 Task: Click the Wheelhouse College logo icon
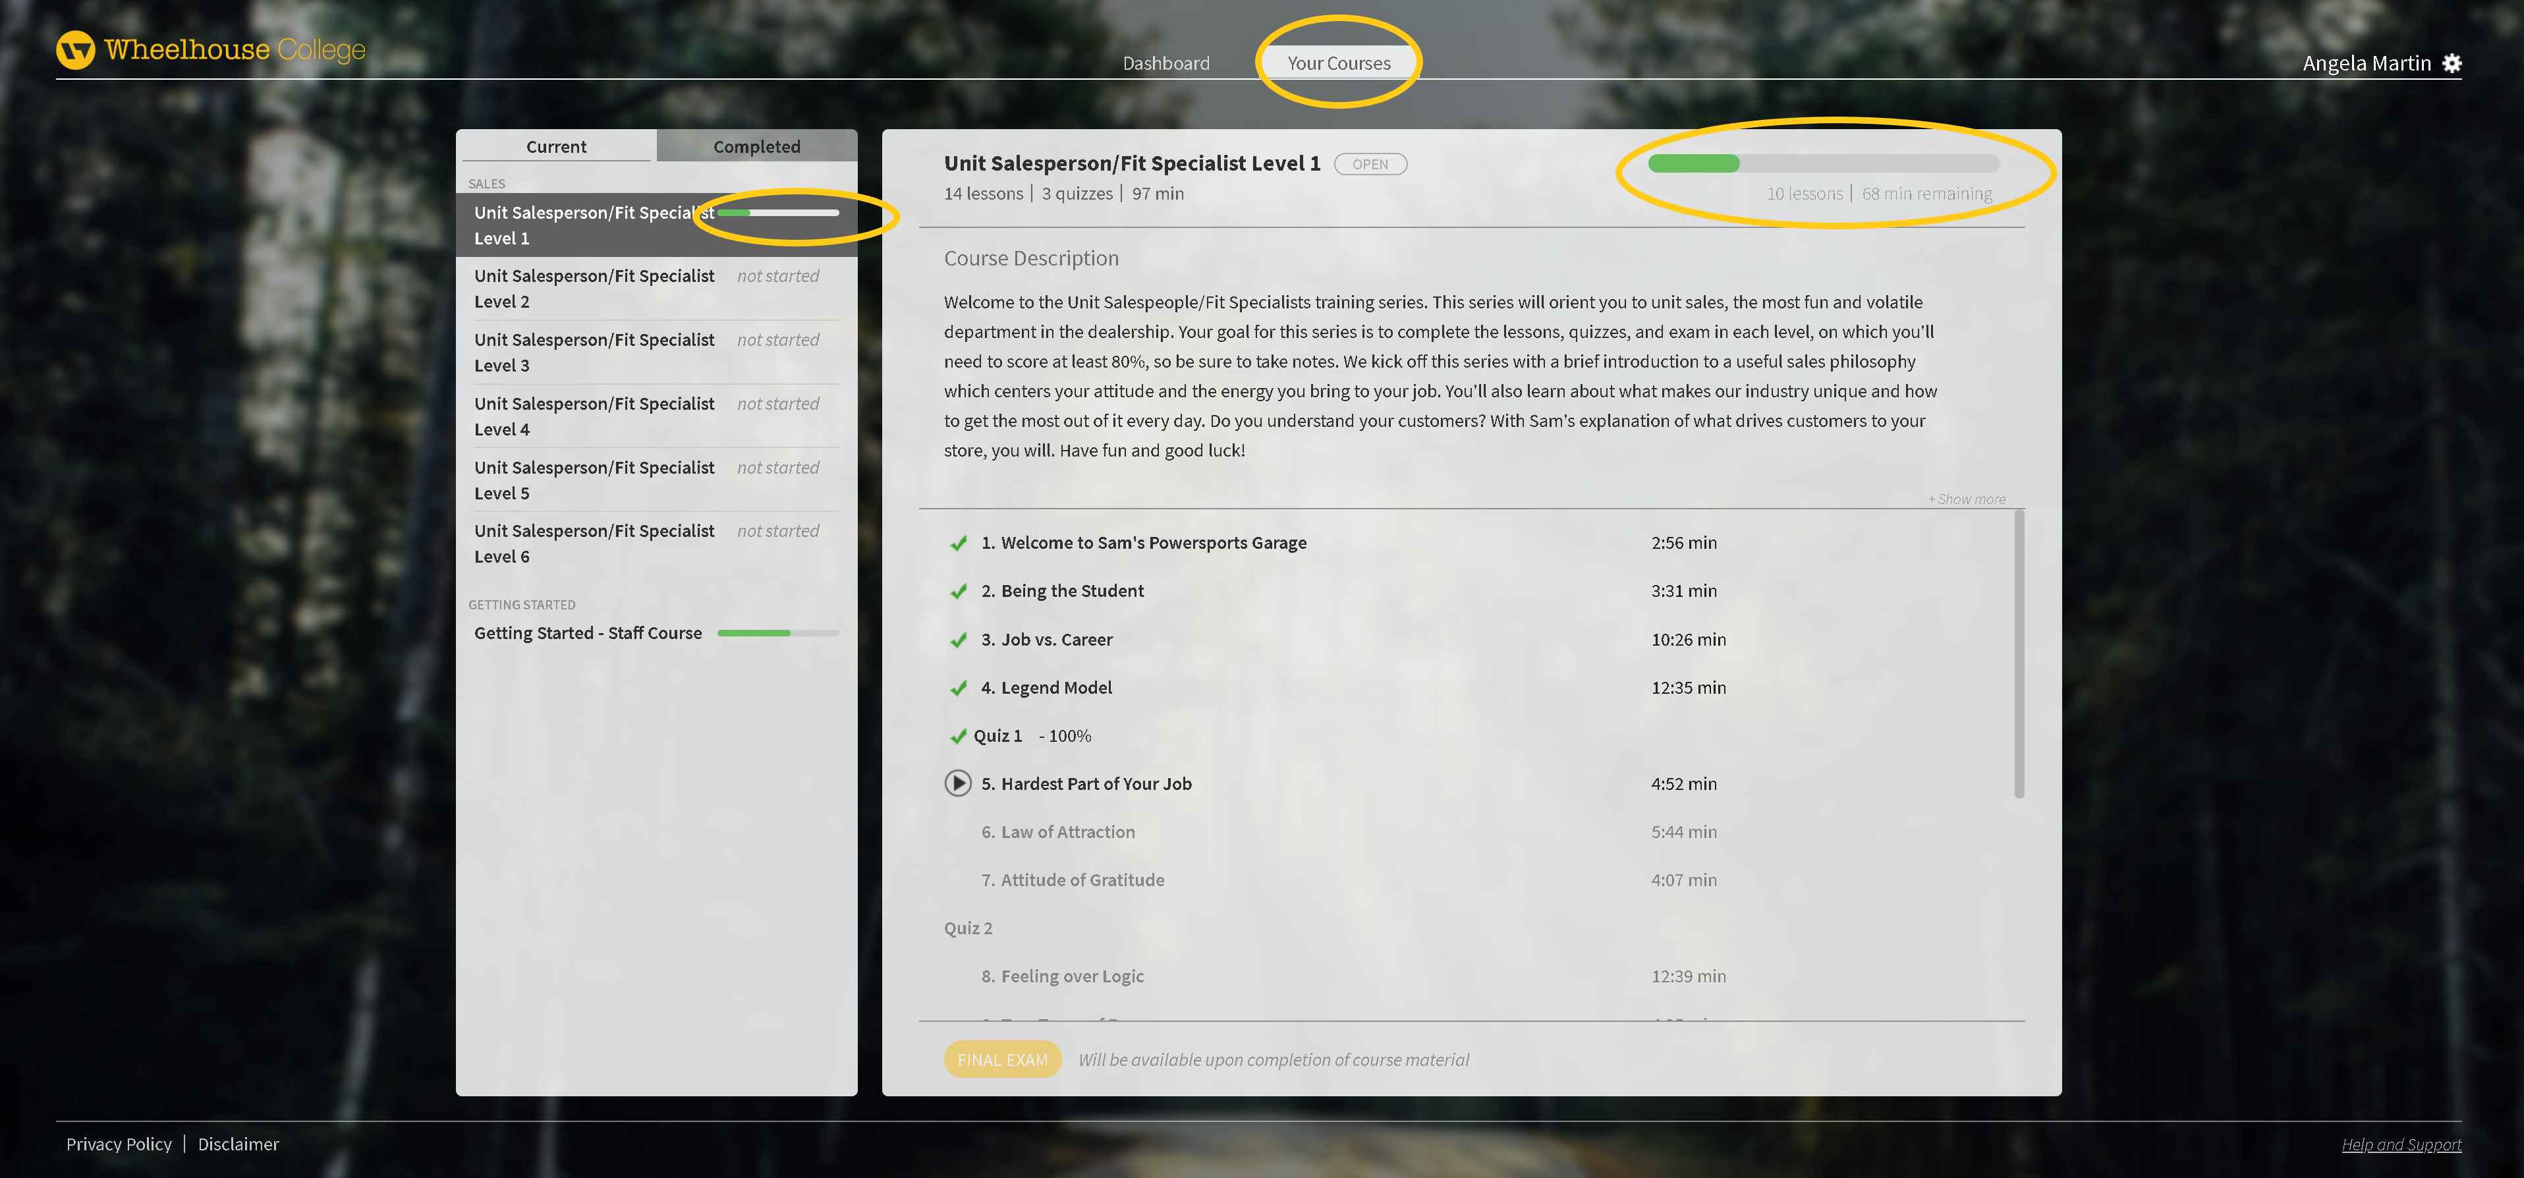pyautogui.click(x=76, y=50)
